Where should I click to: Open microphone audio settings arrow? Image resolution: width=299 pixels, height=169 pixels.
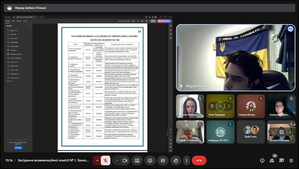97,160
